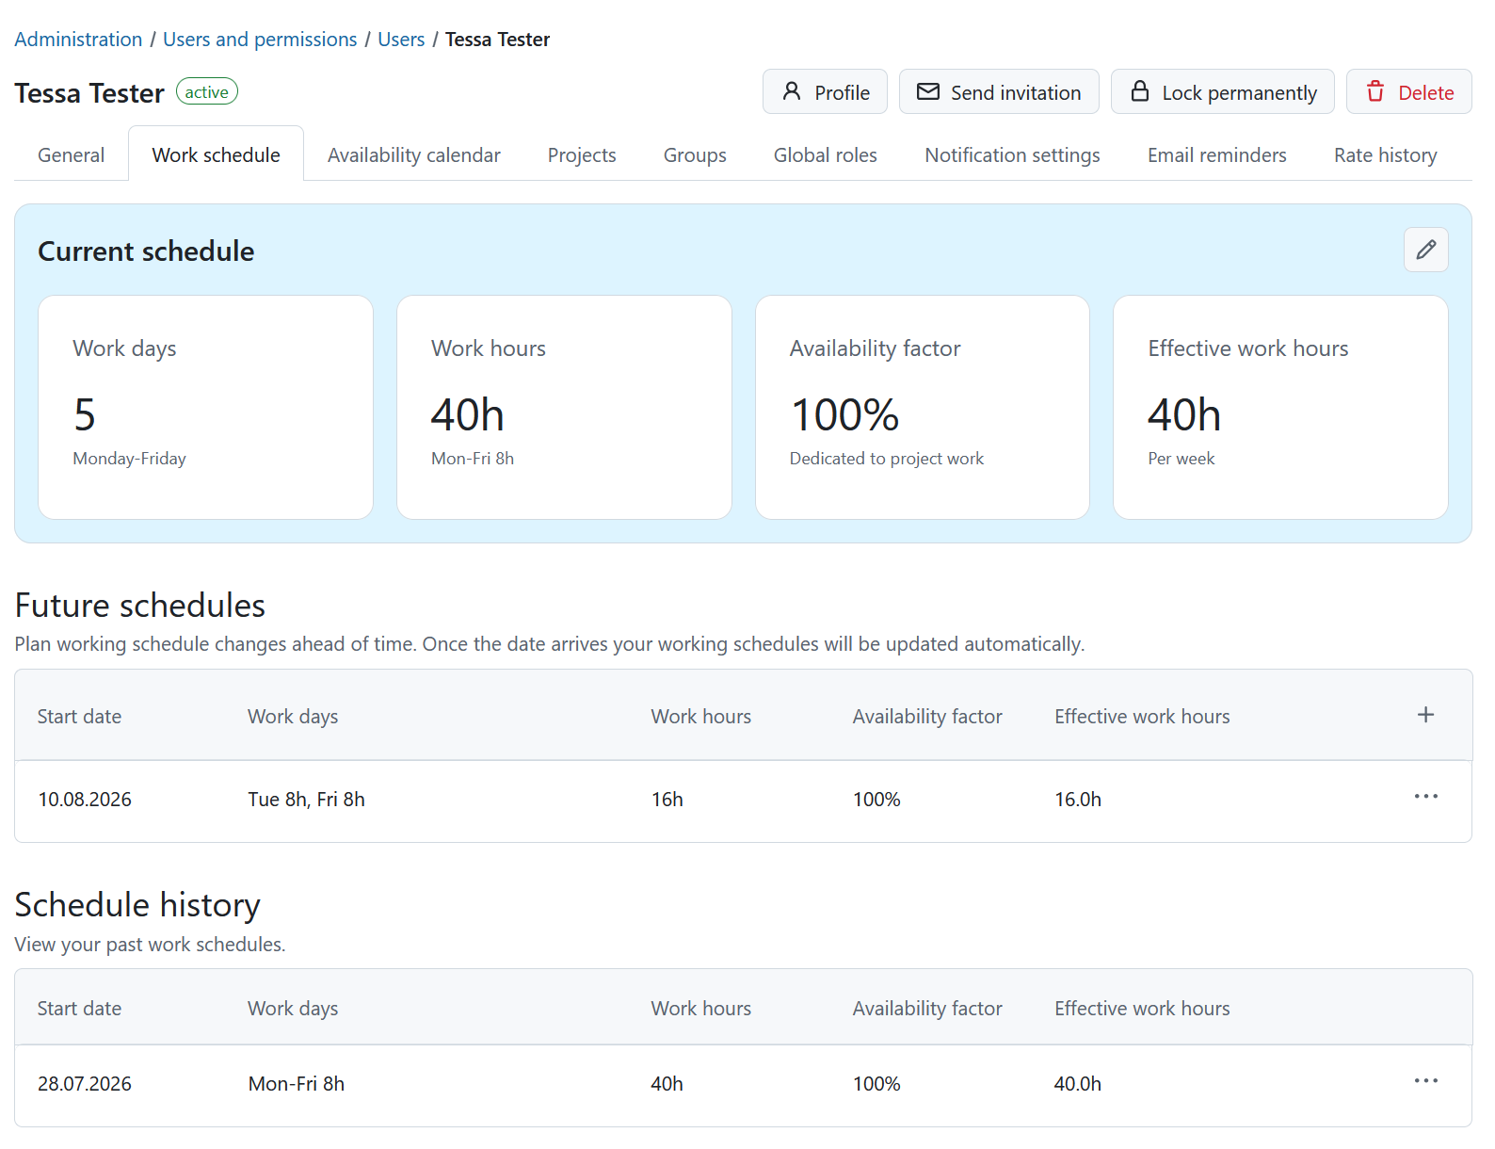Switch to the General tab

(x=71, y=155)
